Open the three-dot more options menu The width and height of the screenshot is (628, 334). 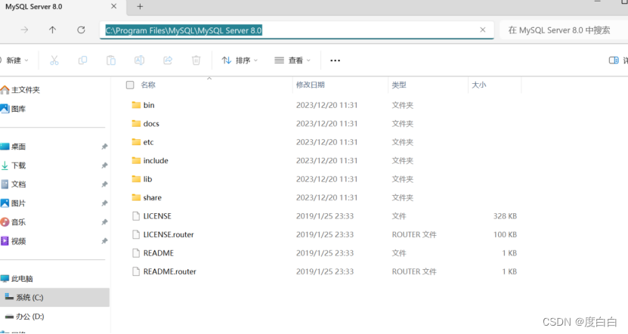[336, 60]
